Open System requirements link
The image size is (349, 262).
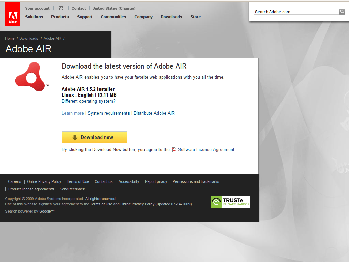(x=109, y=113)
